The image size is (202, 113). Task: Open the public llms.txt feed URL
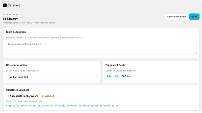(63, 106)
